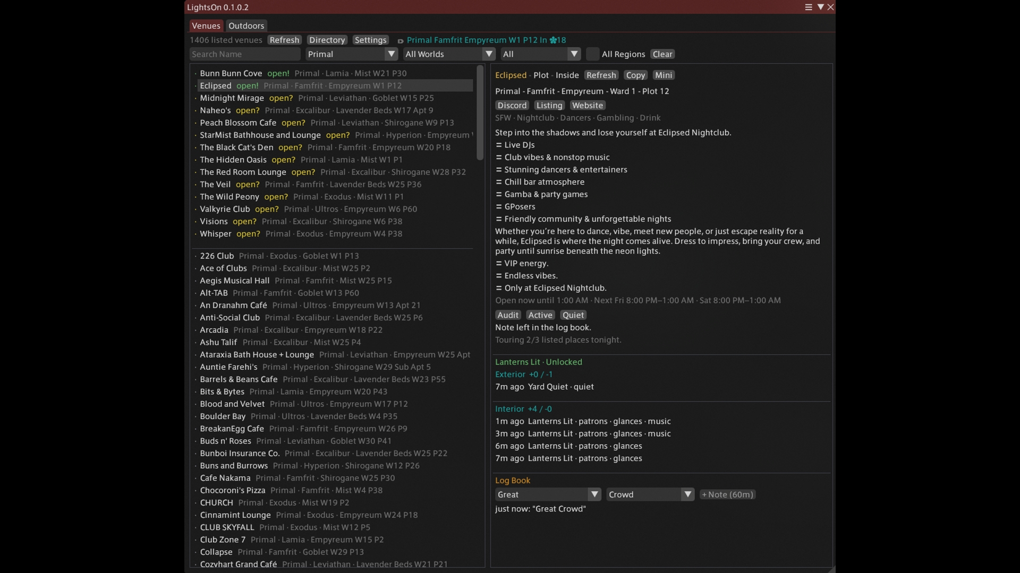Select the Active mode button

tap(540, 315)
